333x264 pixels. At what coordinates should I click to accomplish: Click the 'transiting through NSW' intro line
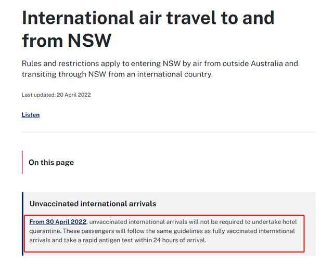point(117,74)
